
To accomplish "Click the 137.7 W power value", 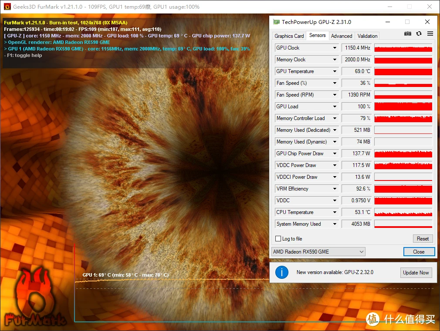I will click(x=357, y=154).
